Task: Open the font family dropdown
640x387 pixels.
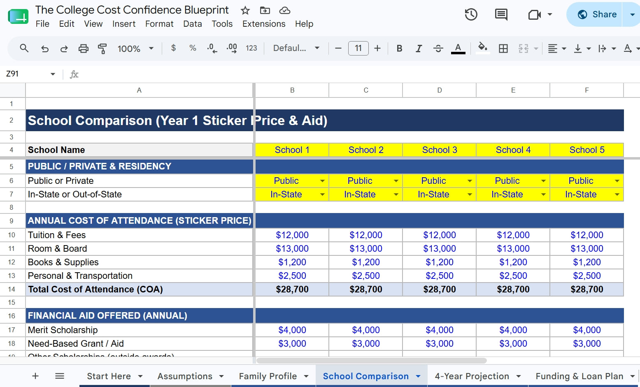Action: tap(296, 48)
